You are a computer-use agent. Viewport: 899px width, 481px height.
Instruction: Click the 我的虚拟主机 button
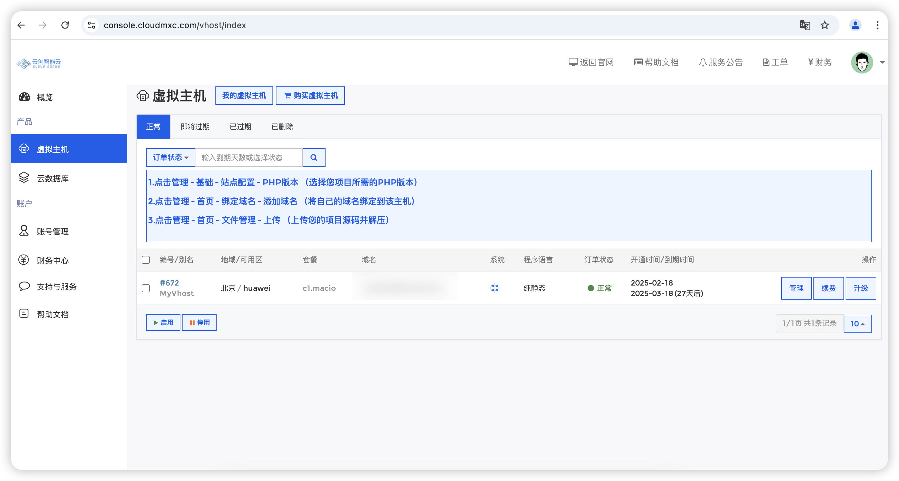click(x=244, y=96)
